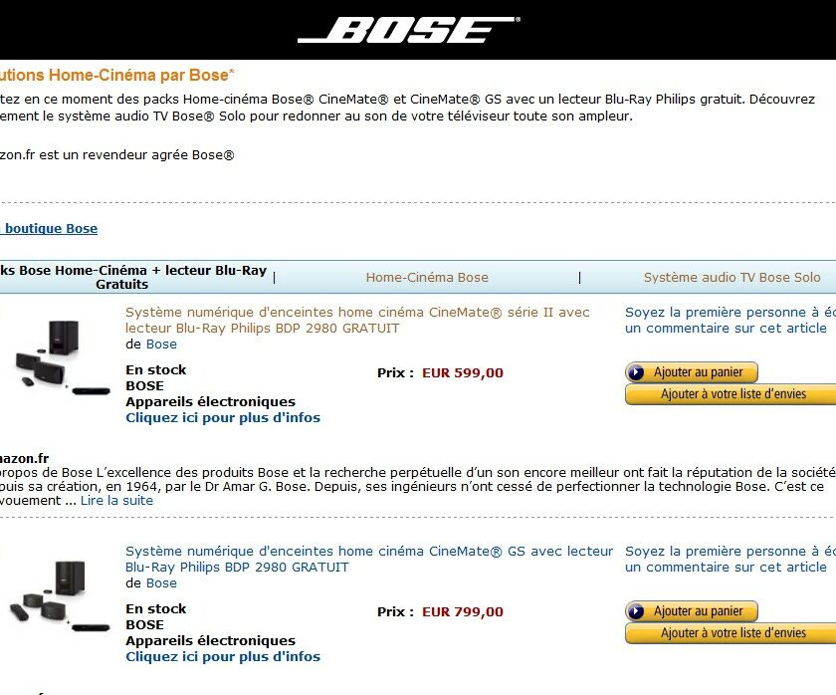Select the packs Bose Home-Cinéma Blu-Ray Gratuits tab

click(132, 278)
